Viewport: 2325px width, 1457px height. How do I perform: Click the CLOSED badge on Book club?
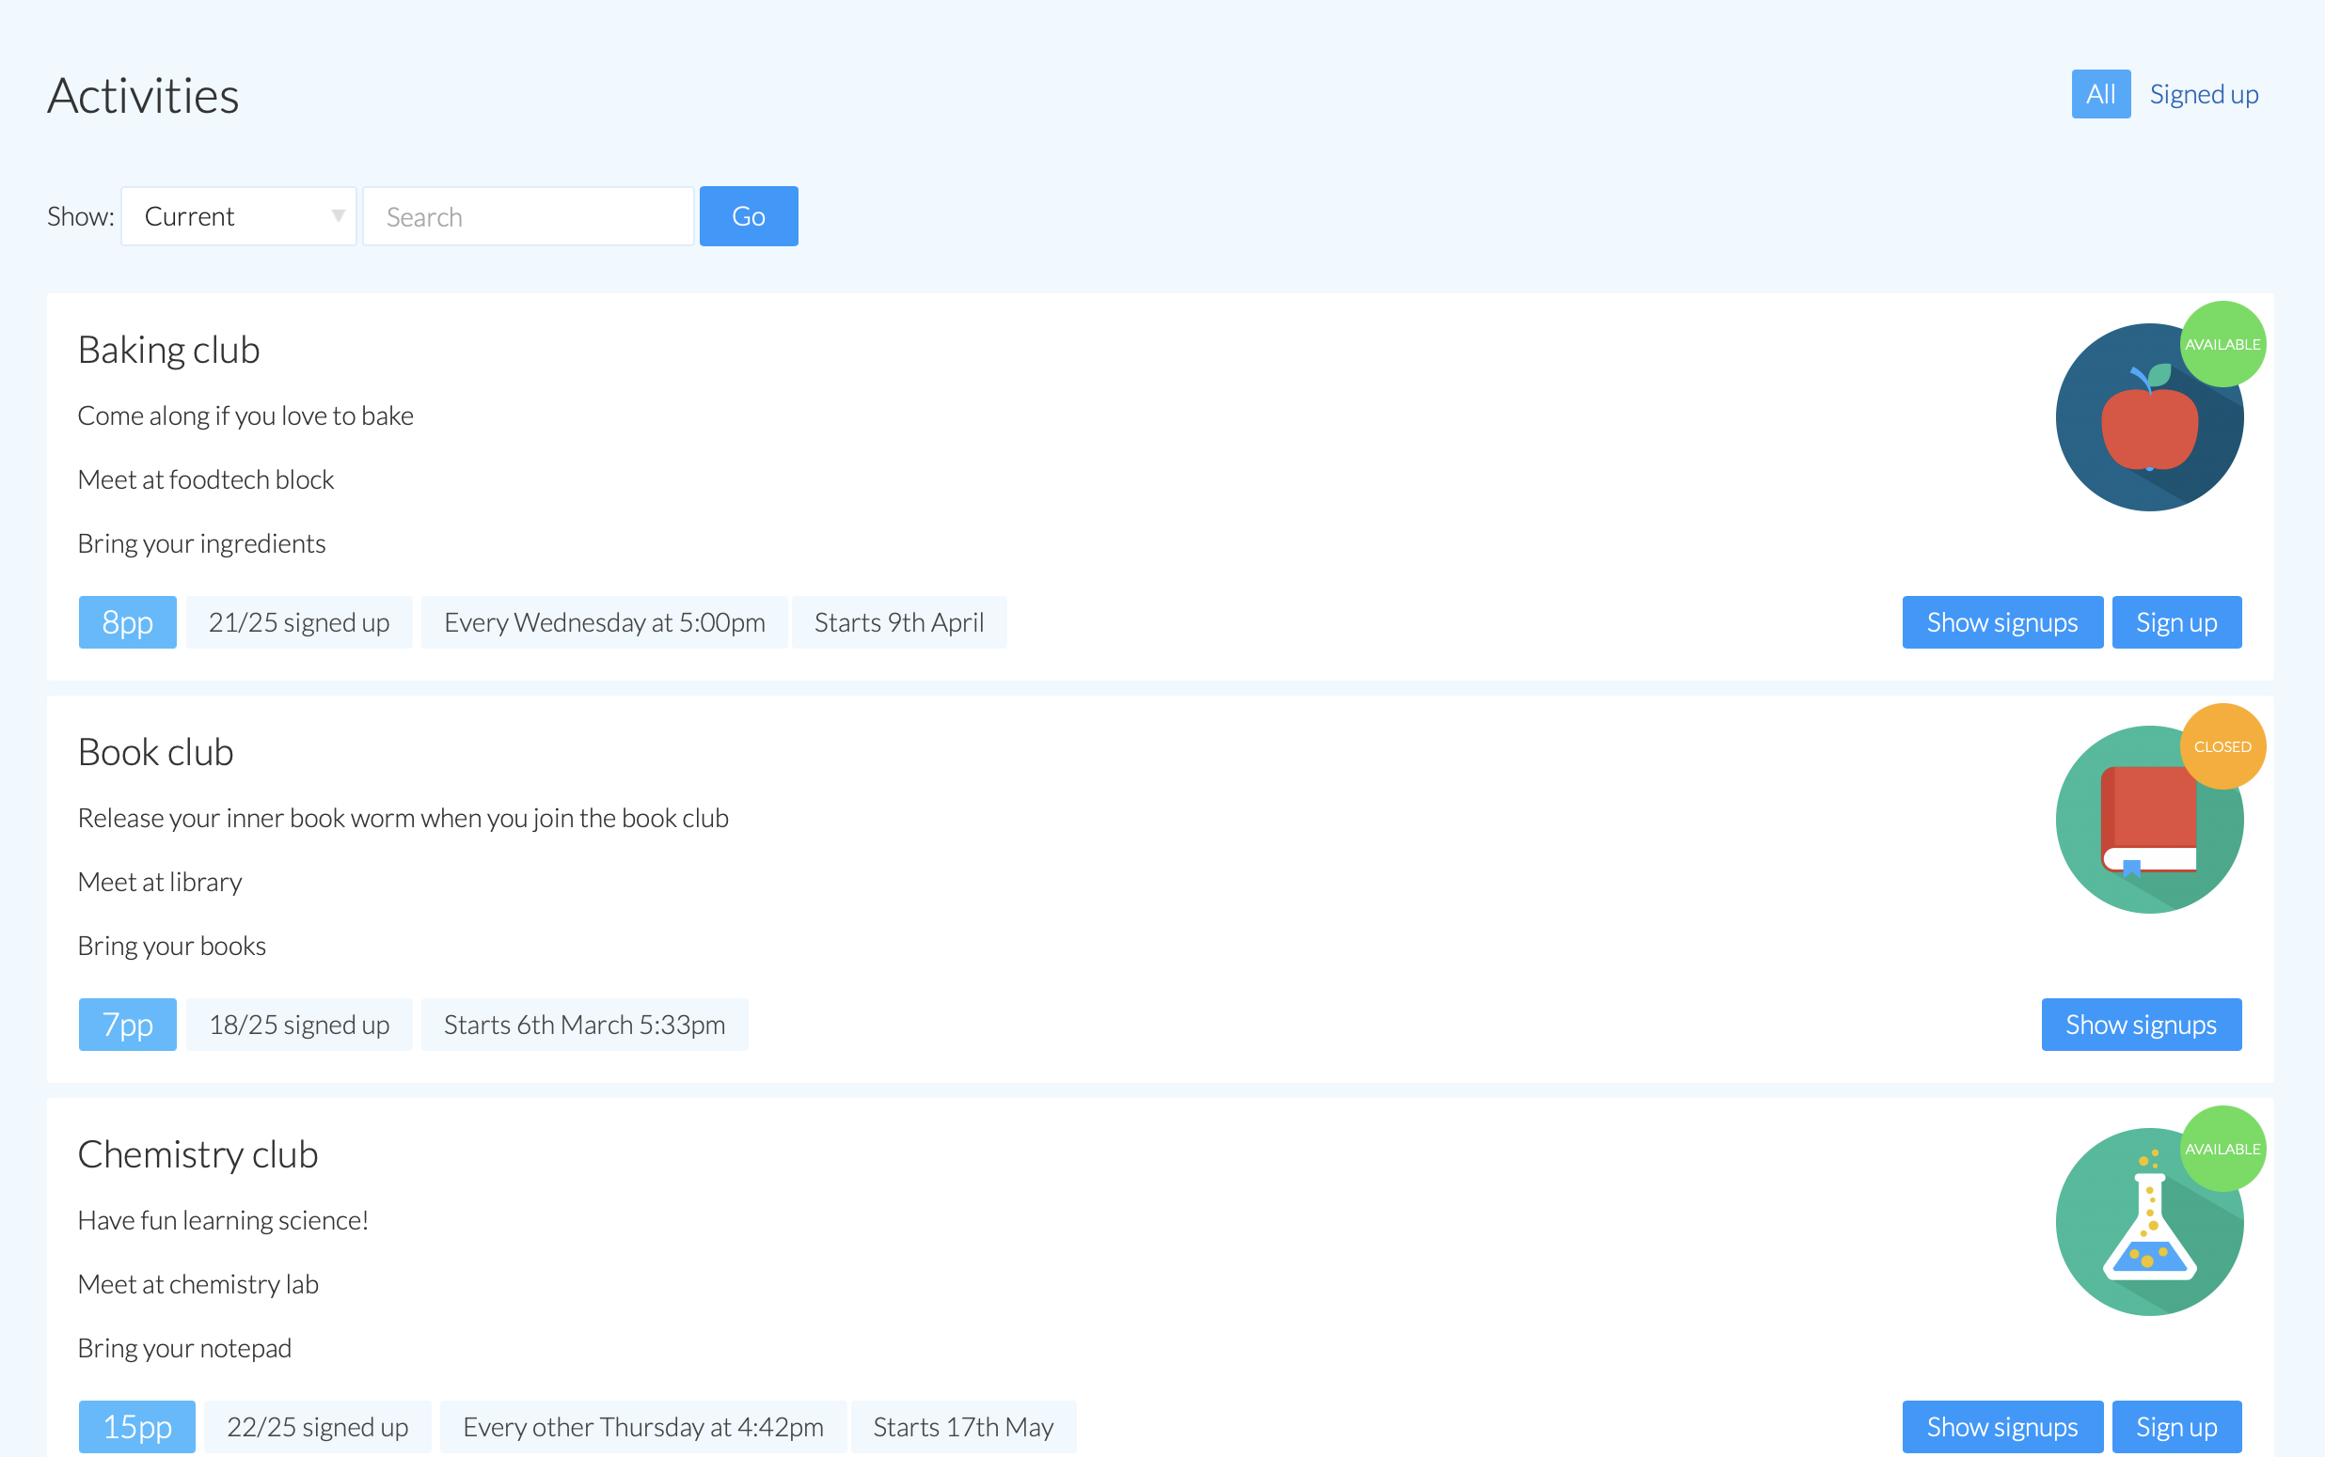pos(2222,746)
